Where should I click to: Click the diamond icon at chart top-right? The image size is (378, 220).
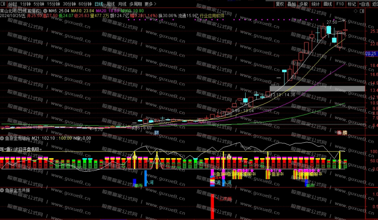356,11
